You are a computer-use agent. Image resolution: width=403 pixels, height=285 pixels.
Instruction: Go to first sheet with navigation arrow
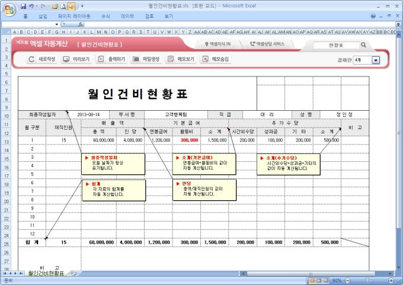click(x=4, y=273)
